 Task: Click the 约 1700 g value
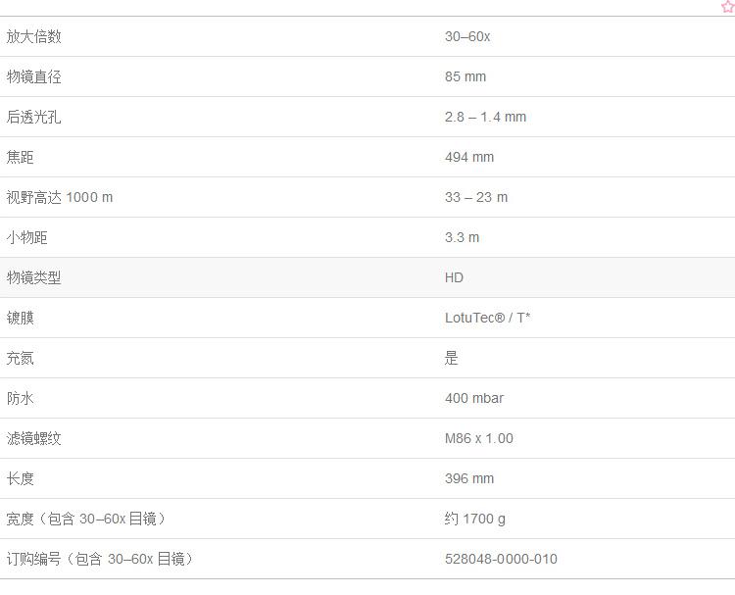pos(475,519)
